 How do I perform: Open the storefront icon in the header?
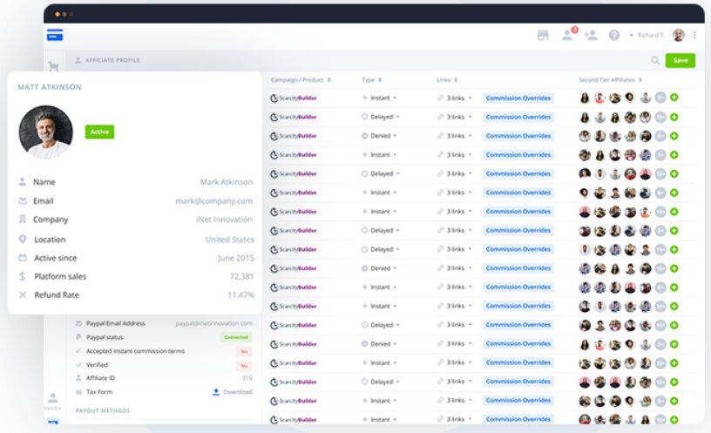[x=543, y=36]
